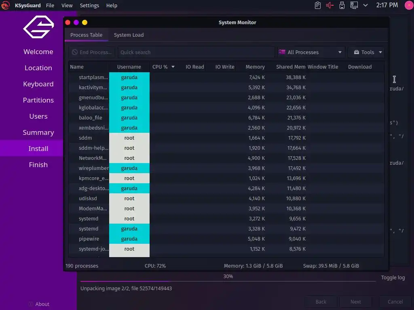Open the All Processes filter dropdown

coord(310,52)
